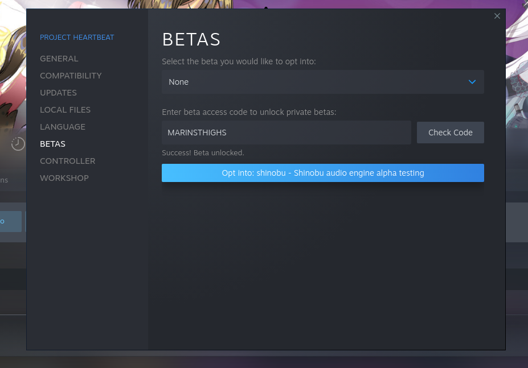
Task: Open the General settings tab
Action: (x=59, y=59)
